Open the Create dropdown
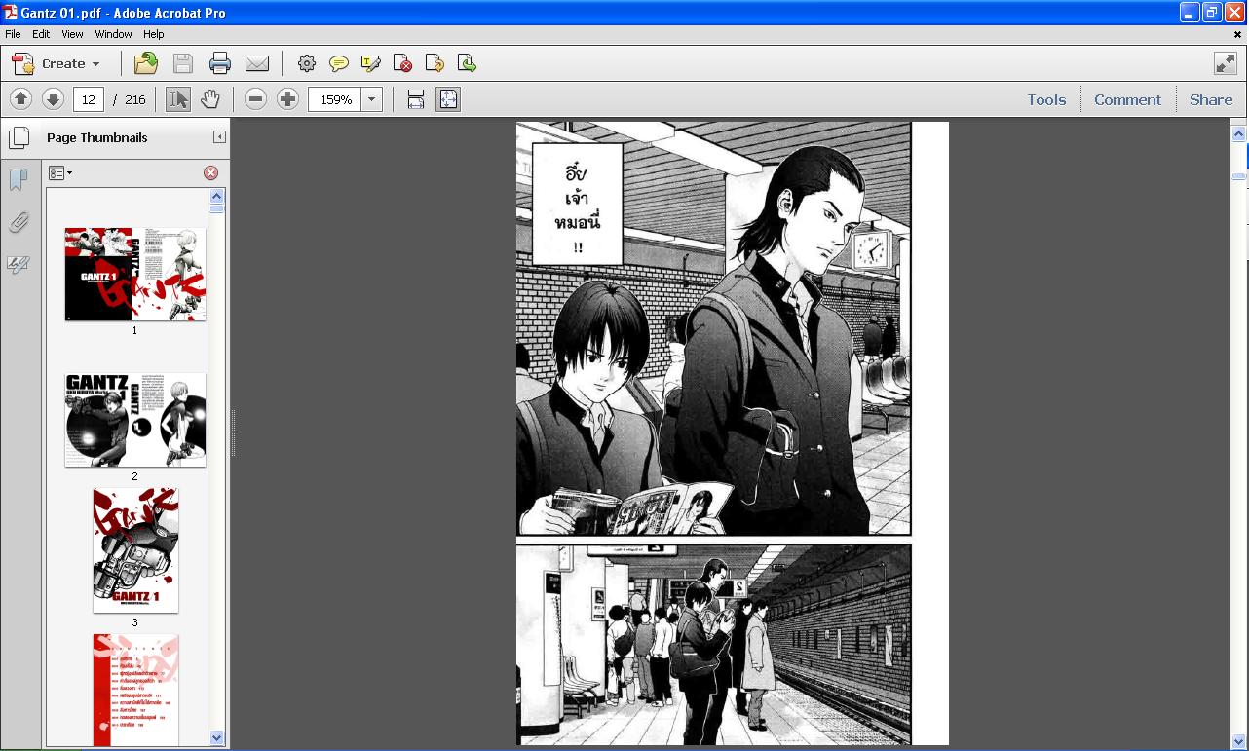 (x=57, y=63)
